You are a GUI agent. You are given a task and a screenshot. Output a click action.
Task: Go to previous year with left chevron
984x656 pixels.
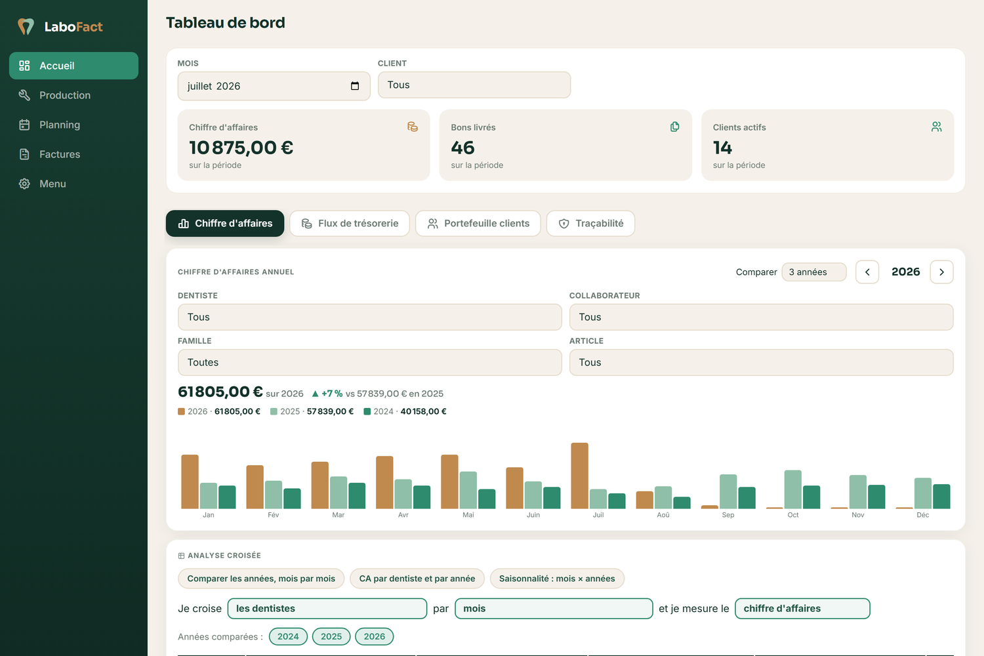tap(867, 272)
